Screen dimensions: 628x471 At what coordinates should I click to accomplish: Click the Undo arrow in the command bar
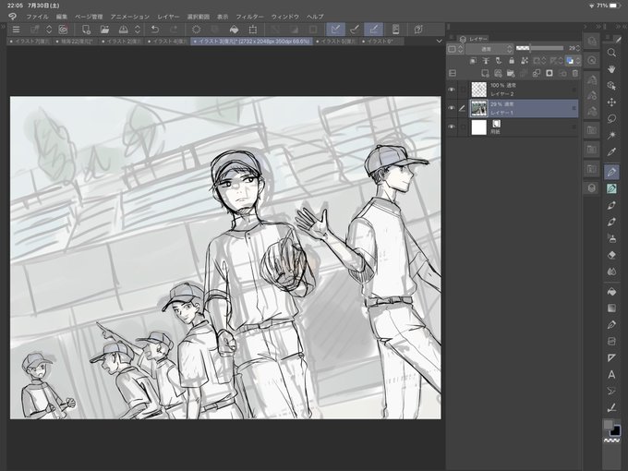154,30
